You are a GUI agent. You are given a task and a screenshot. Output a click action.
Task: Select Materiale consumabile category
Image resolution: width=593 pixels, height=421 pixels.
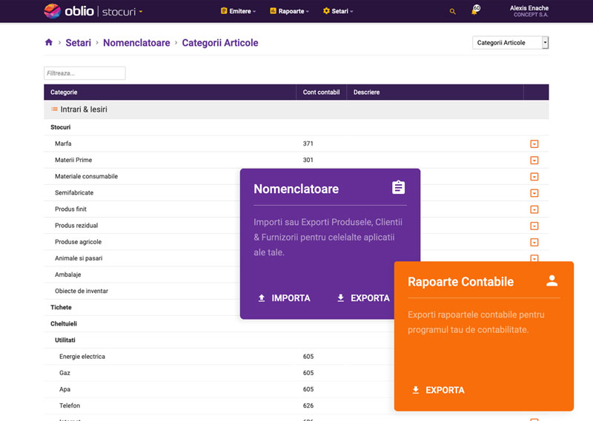point(86,176)
